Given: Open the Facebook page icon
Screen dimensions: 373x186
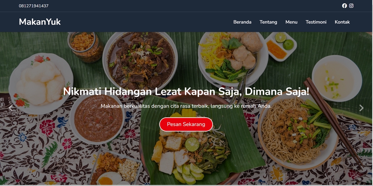Looking at the screenshot, I should 344,6.
